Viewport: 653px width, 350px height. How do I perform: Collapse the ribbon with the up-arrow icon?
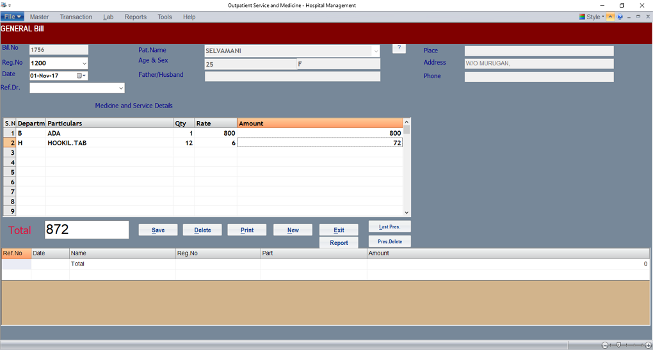611,17
